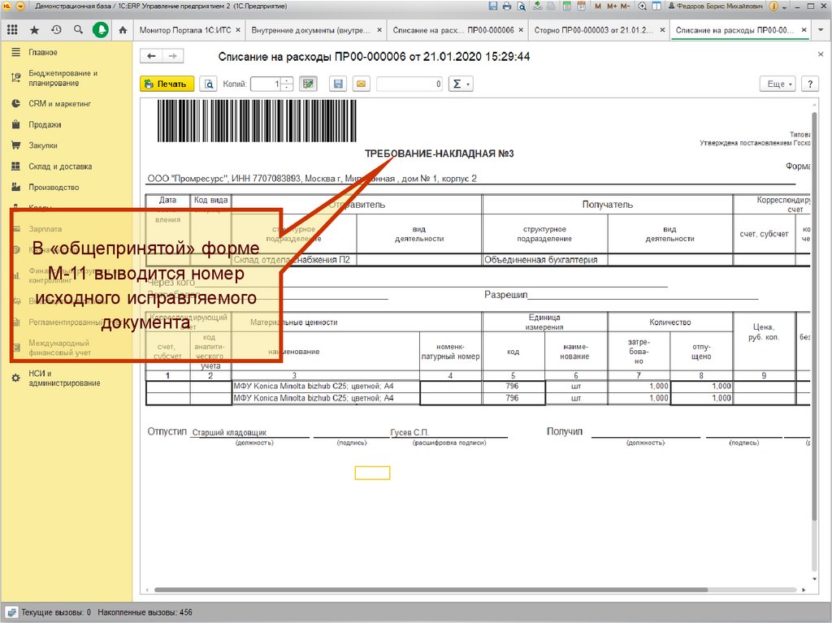This screenshot has height=623, width=832.
Task: Toggle the edit mode button
Action: (x=308, y=84)
